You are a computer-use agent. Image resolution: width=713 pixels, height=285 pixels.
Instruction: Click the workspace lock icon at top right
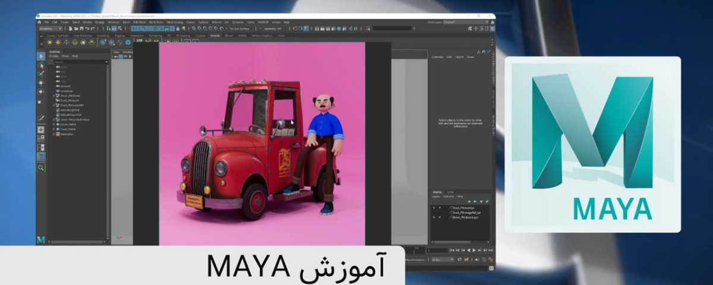(x=493, y=22)
